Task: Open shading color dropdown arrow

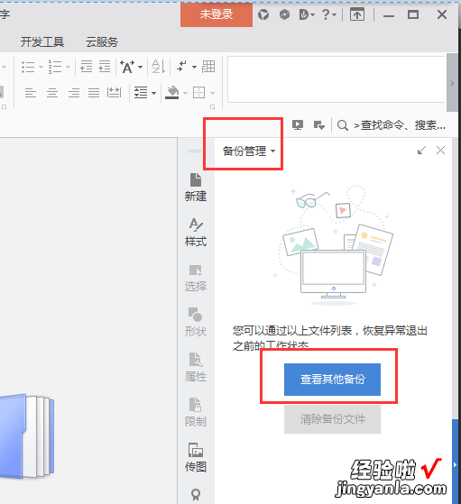Action: coord(185,93)
